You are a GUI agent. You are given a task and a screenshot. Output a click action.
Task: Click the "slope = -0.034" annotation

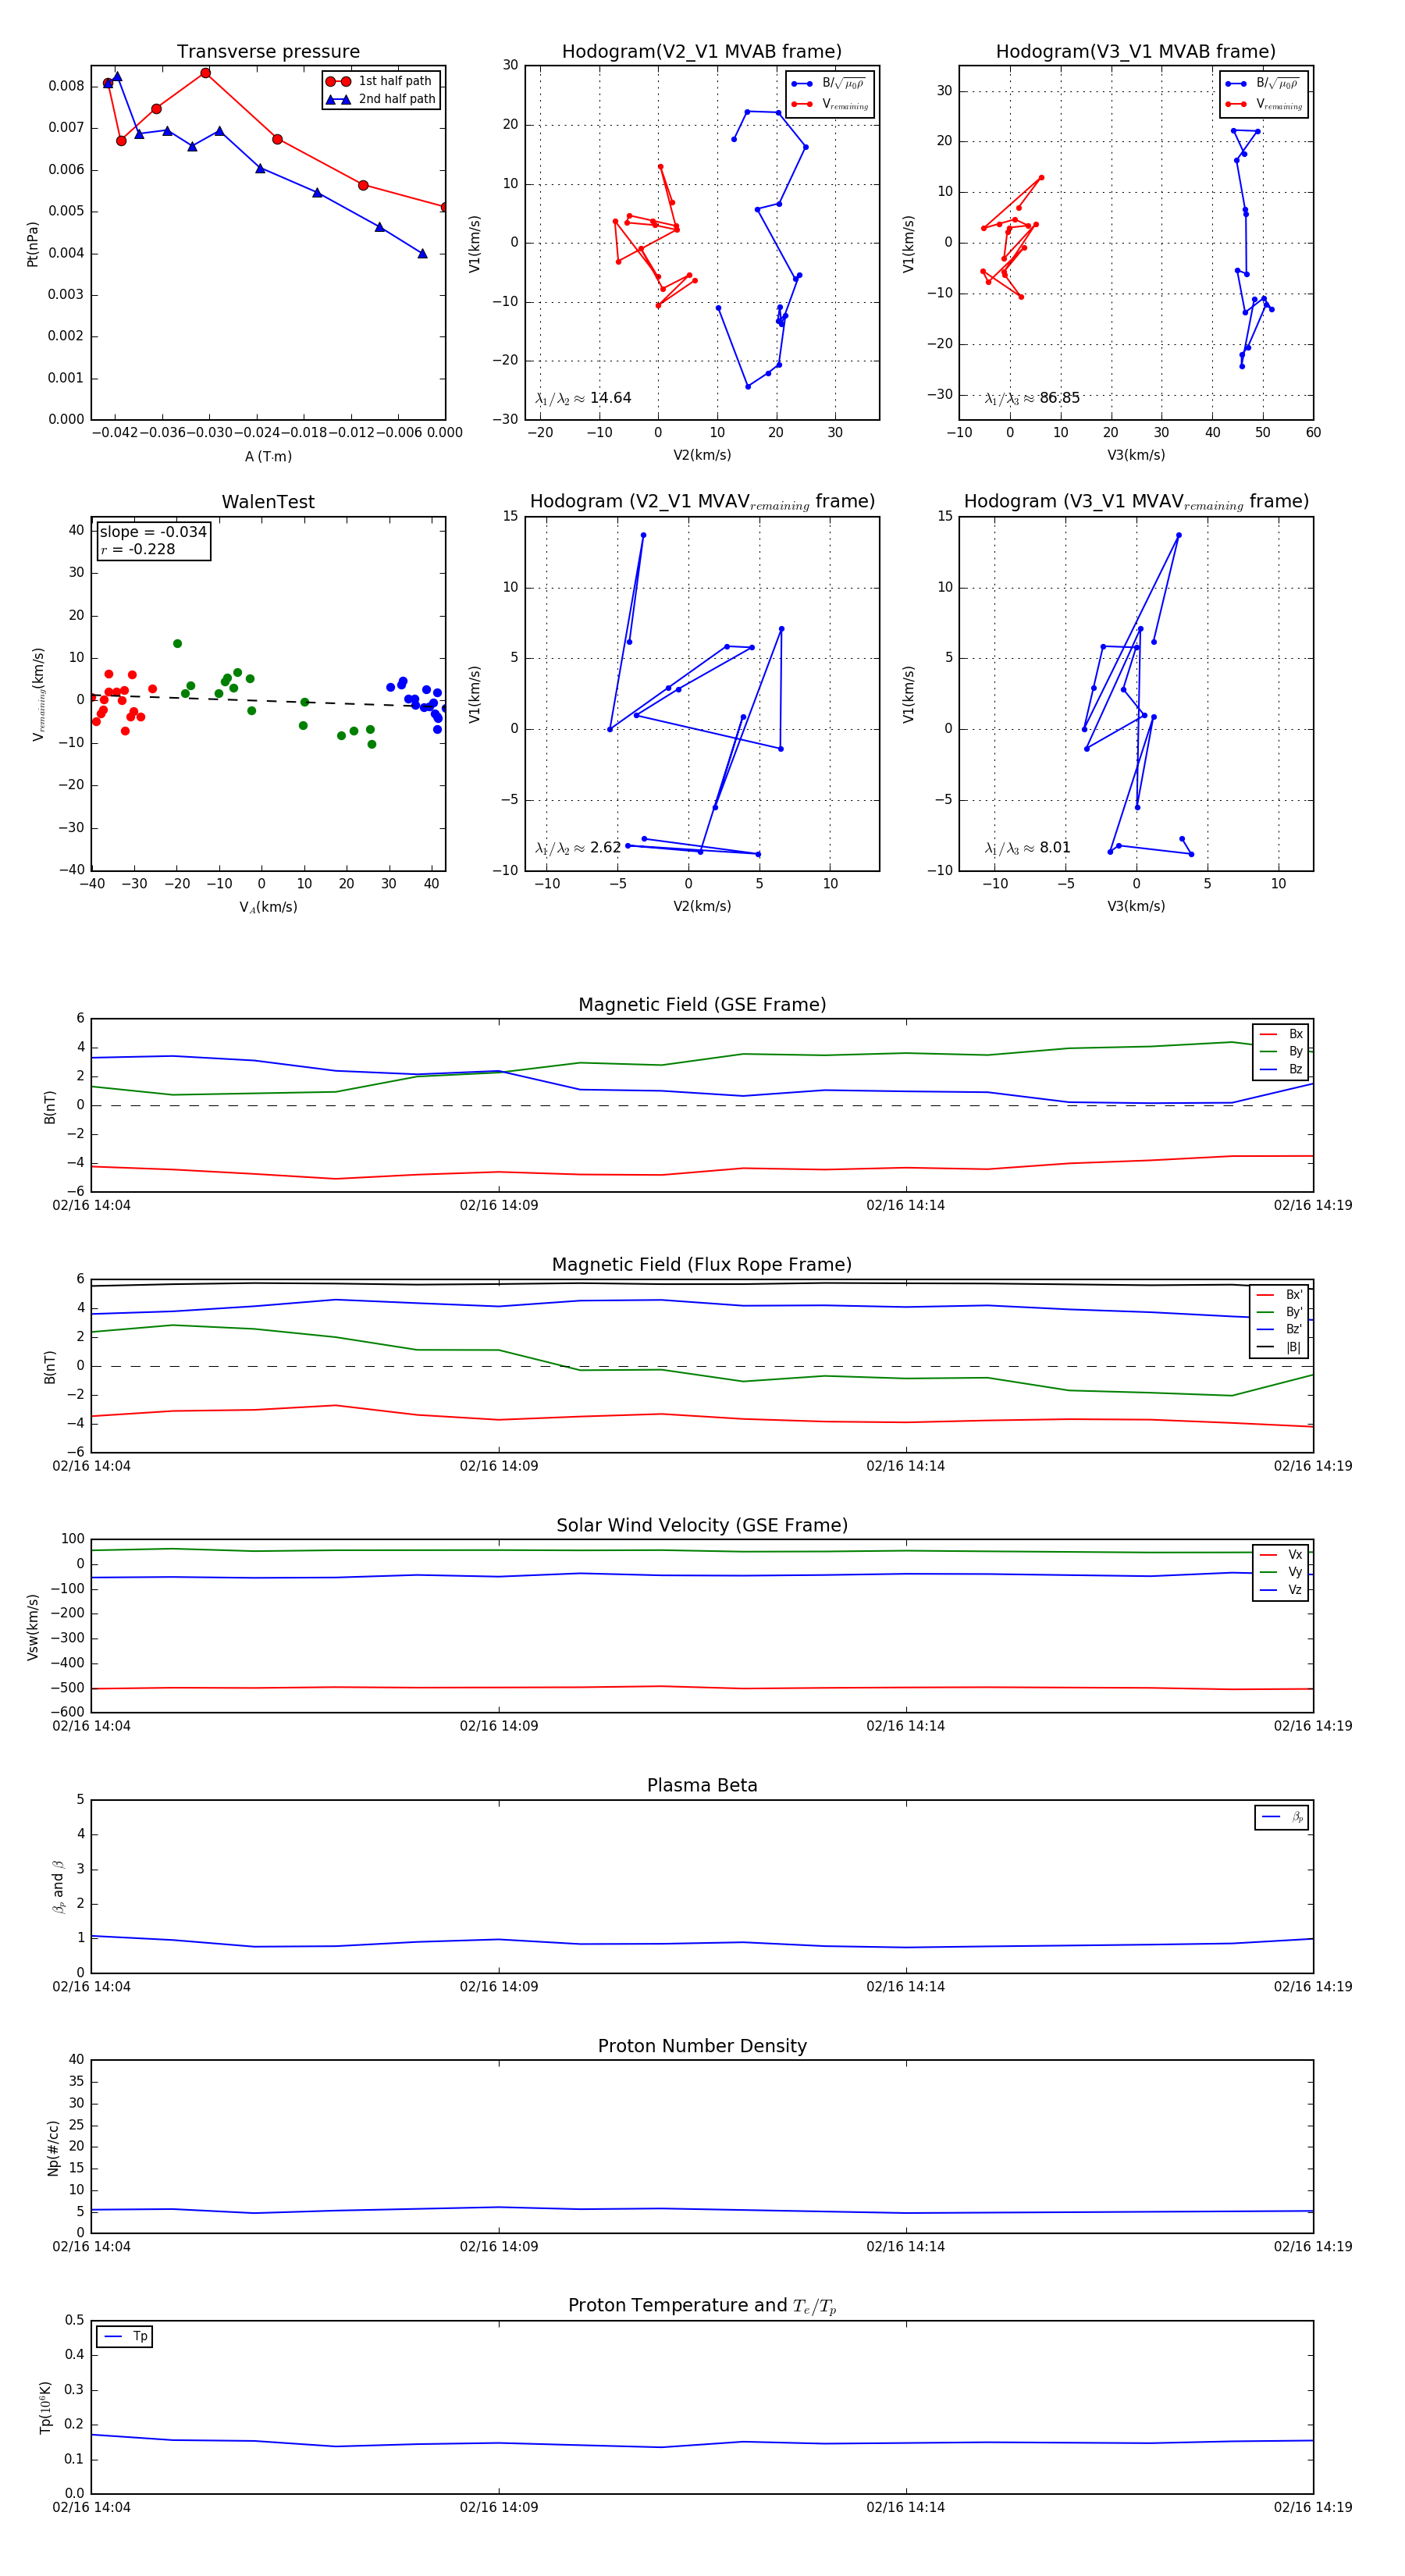(x=153, y=532)
